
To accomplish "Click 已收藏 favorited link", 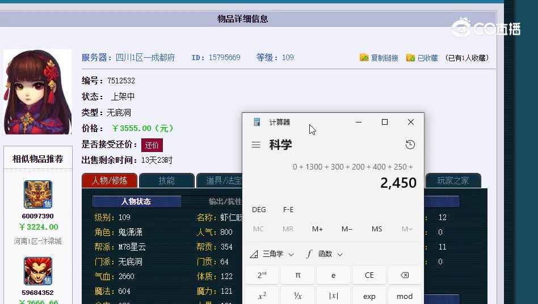I will click(422, 58).
